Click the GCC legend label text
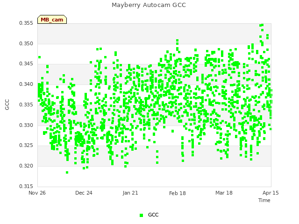 153,215
